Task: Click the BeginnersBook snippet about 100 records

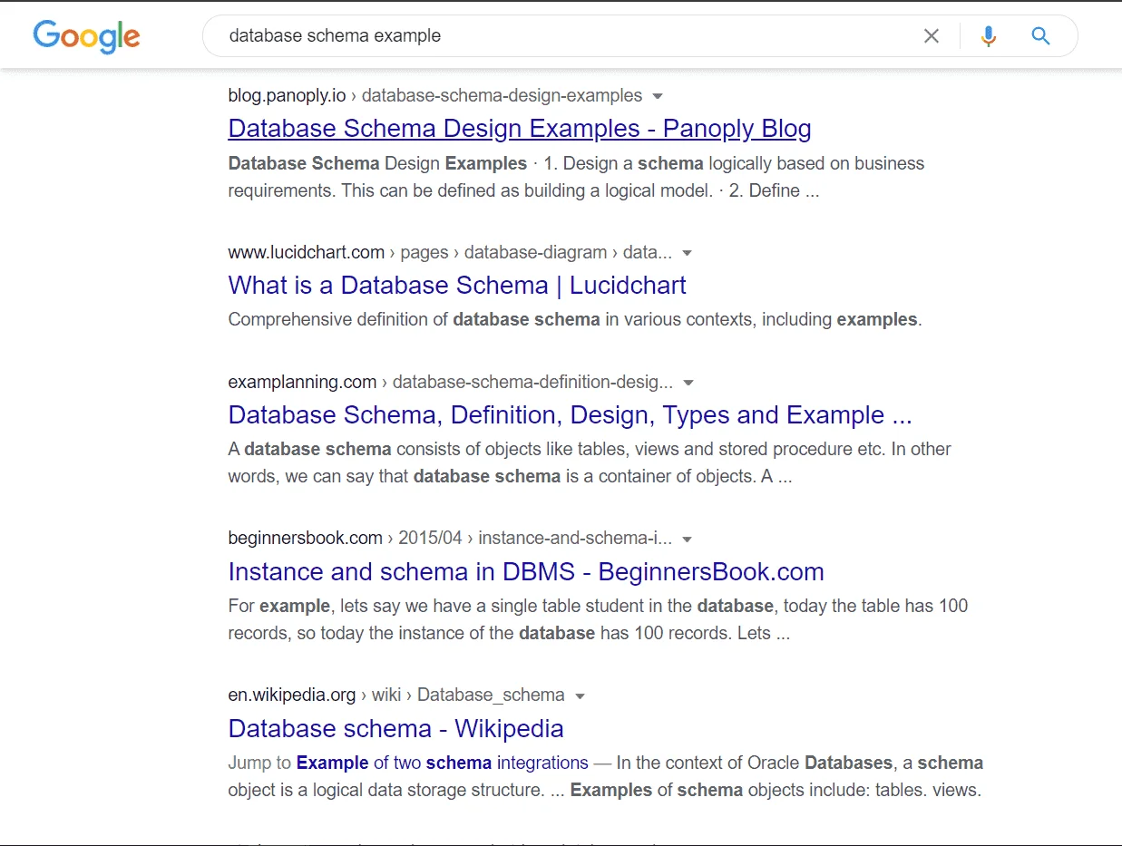Action: [599, 619]
